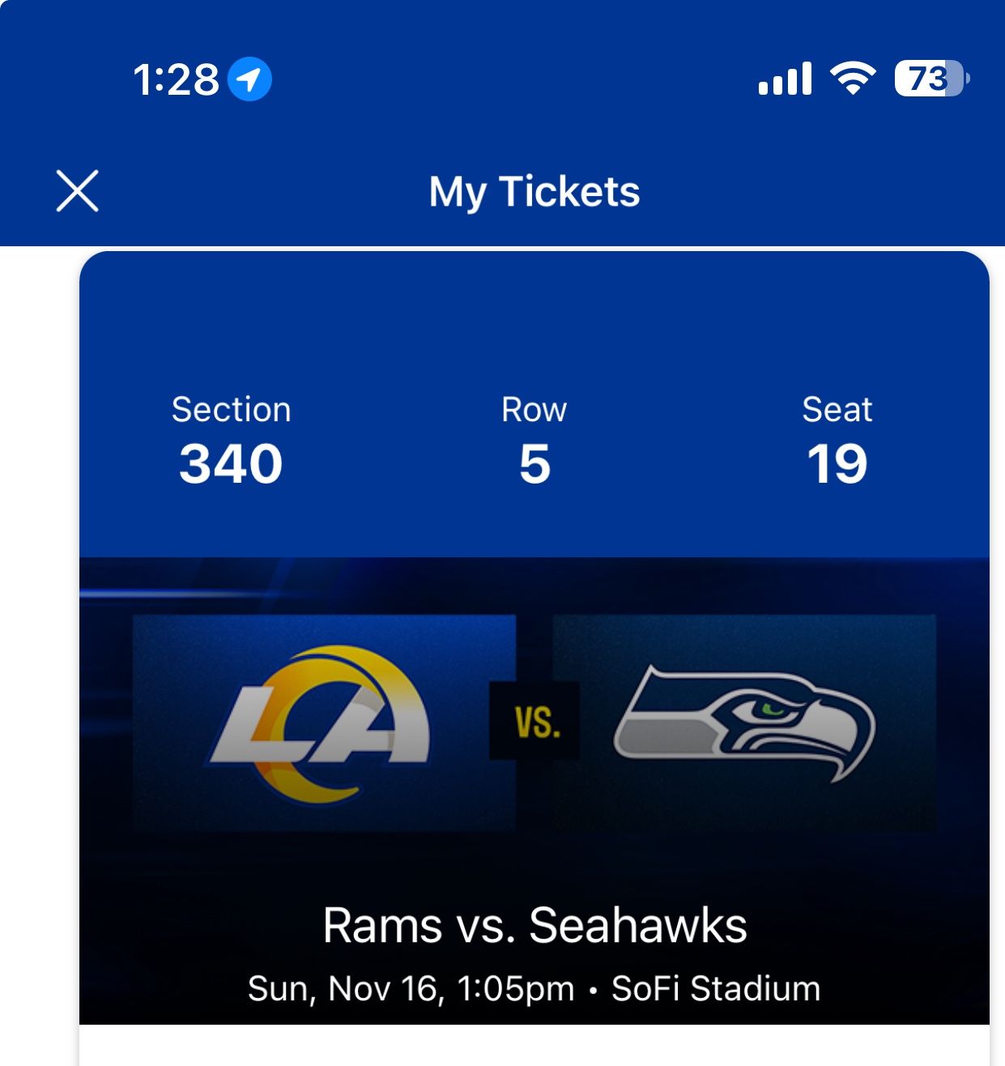This screenshot has height=1066, width=1005.
Task: Tap the 1:28 clock time
Action: 176,79
